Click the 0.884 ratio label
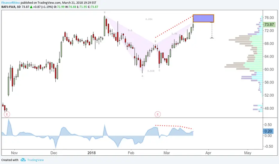This screenshot has width=279, height=164. click(149, 19)
